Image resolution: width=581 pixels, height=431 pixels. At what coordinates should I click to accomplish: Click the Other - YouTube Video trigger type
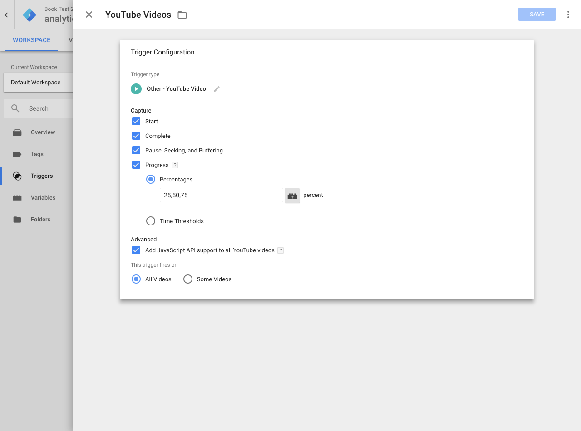tap(176, 89)
